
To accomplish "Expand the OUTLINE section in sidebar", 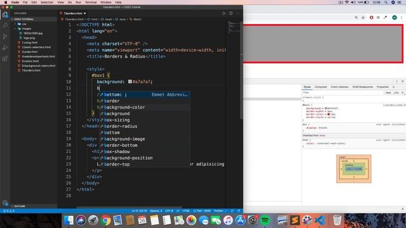I will (20, 206).
